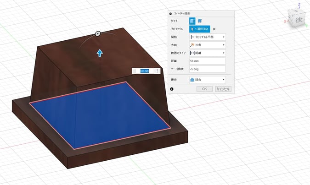Select the standard extrude type icon

pos(192,21)
